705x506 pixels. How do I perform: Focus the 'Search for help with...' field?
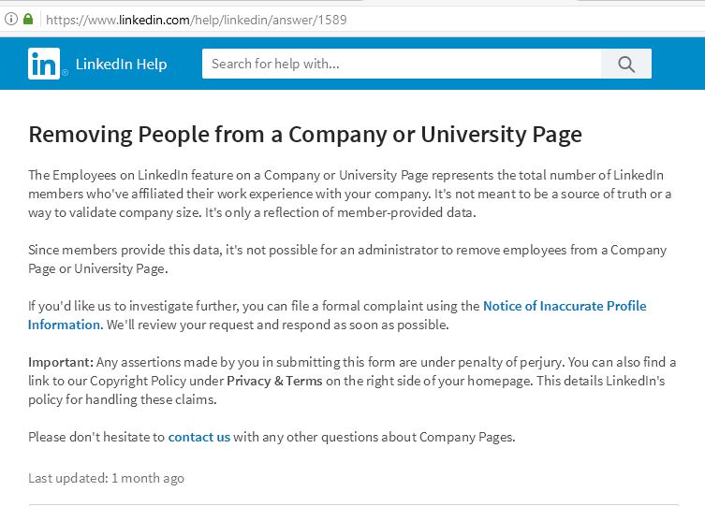click(402, 64)
